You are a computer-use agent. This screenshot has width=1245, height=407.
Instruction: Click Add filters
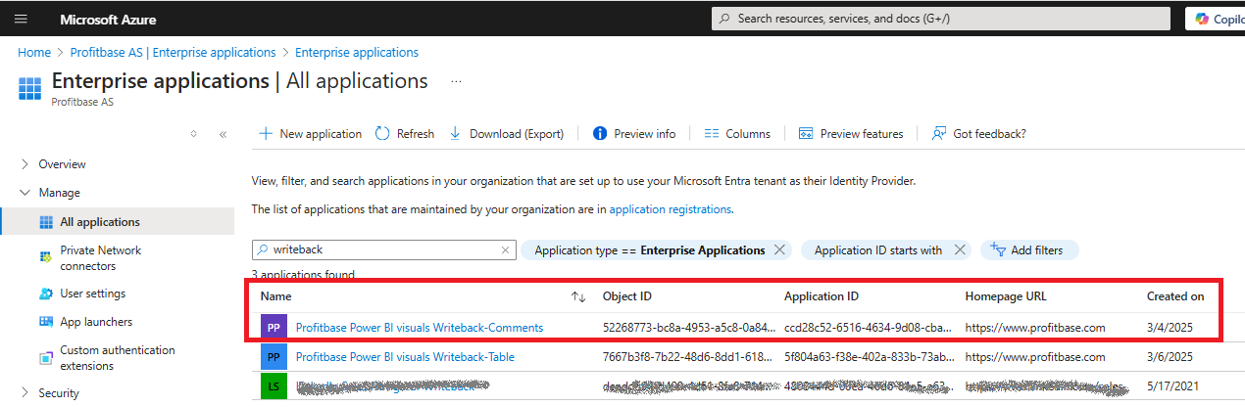1028,250
